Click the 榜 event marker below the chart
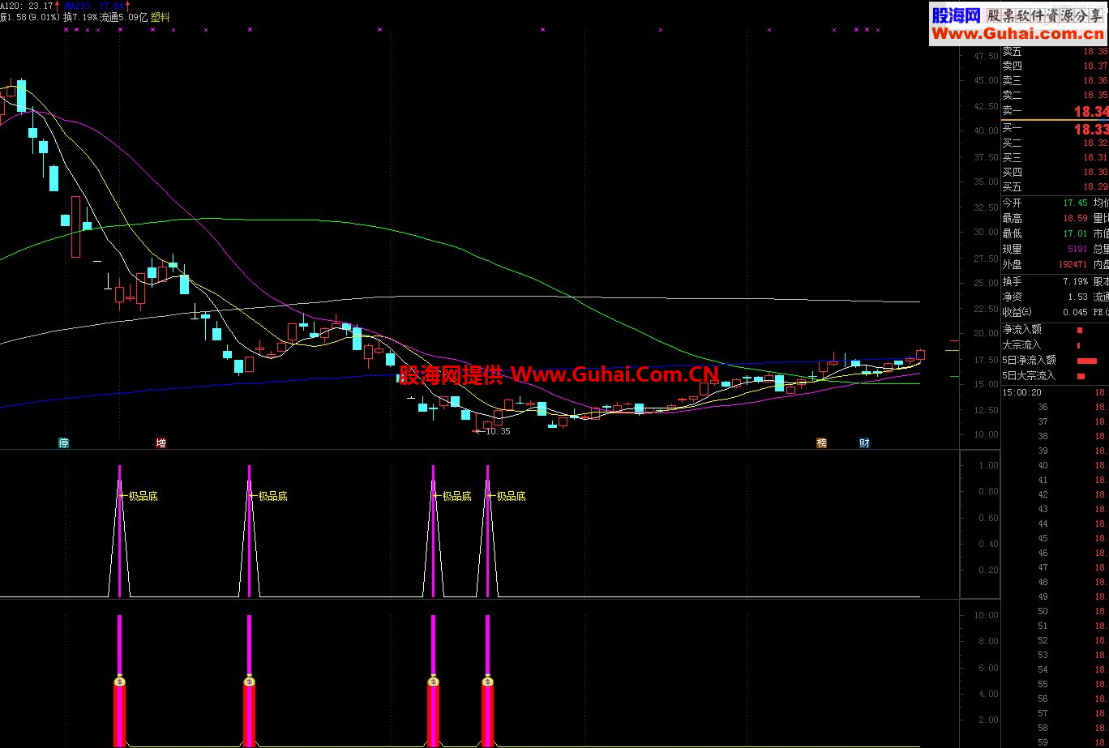The image size is (1109, 748). (x=821, y=442)
